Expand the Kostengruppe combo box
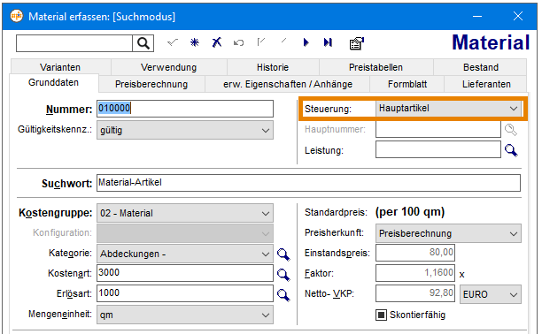The height and width of the screenshot is (334, 542). click(185, 213)
